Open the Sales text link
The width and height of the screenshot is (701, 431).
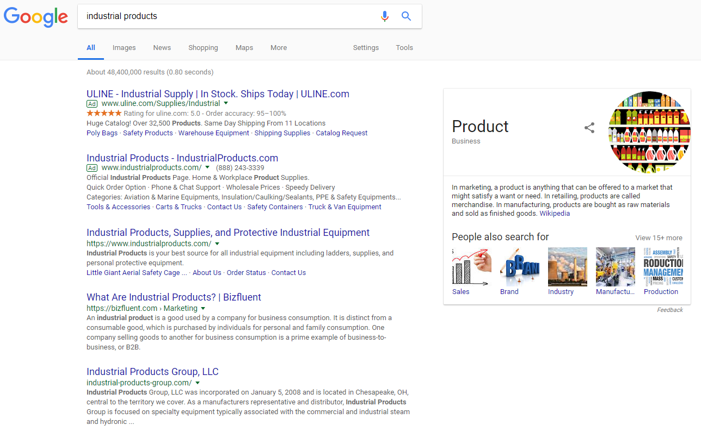[x=460, y=292]
